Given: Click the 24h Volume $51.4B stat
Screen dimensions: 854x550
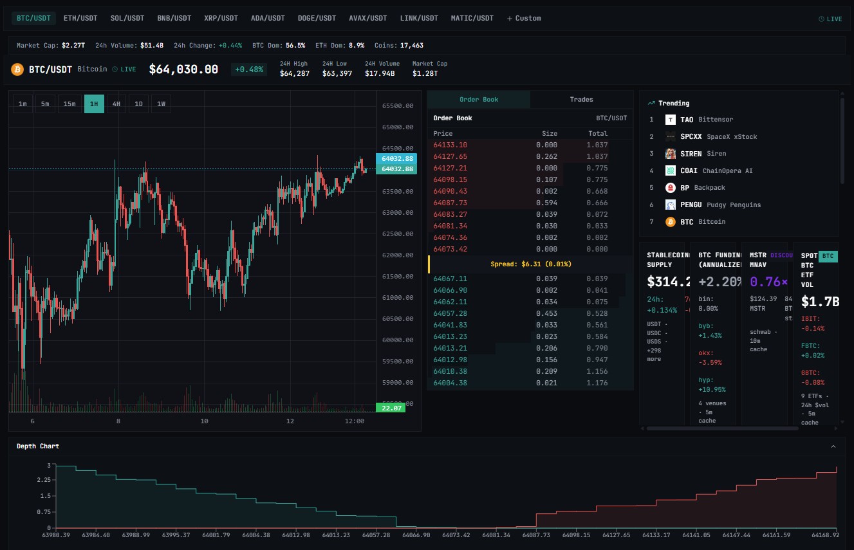Looking at the screenshot, I should tap(129, 46).
